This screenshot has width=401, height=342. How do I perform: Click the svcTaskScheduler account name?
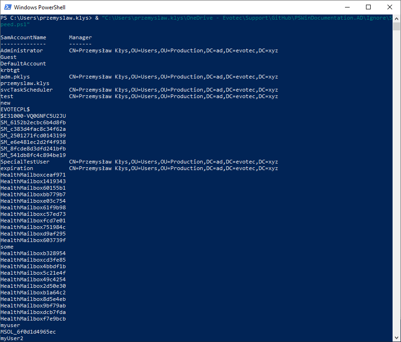click(x=27, y=90)
